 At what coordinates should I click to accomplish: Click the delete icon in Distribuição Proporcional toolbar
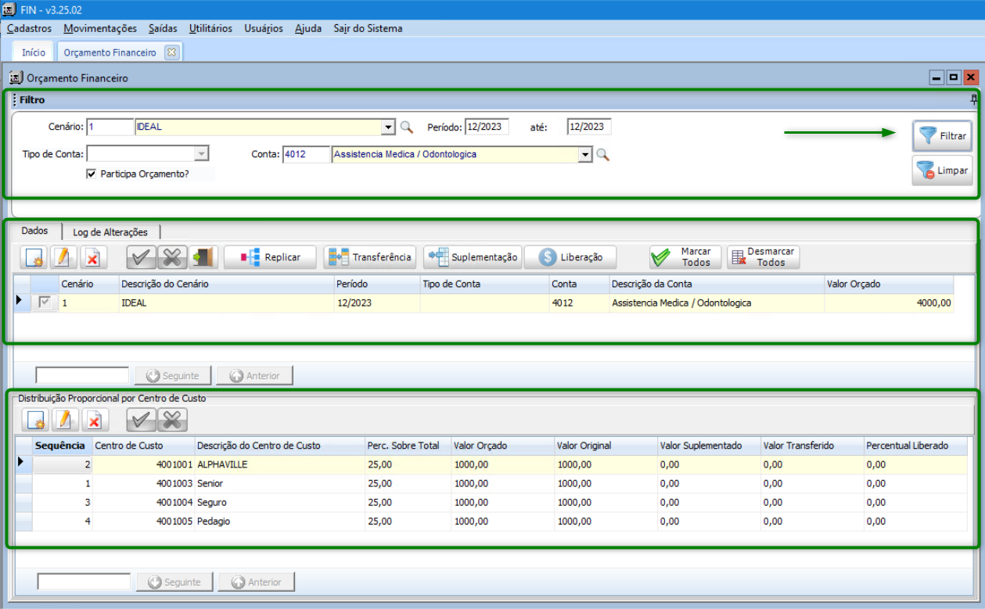tap(94, 421)
